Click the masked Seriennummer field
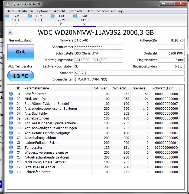Image resolution: width=189 pixels, height=194 pixels. [99, 47]
